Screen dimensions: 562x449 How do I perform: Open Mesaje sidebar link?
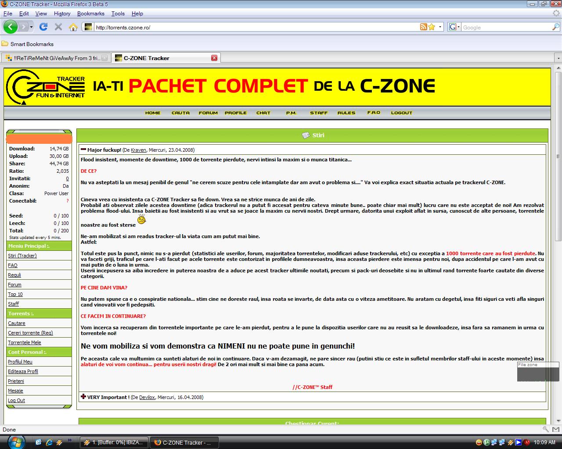coord(15,391)
